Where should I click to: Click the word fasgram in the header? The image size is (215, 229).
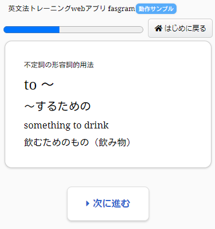pyautogui.click(x=121, y=9)
